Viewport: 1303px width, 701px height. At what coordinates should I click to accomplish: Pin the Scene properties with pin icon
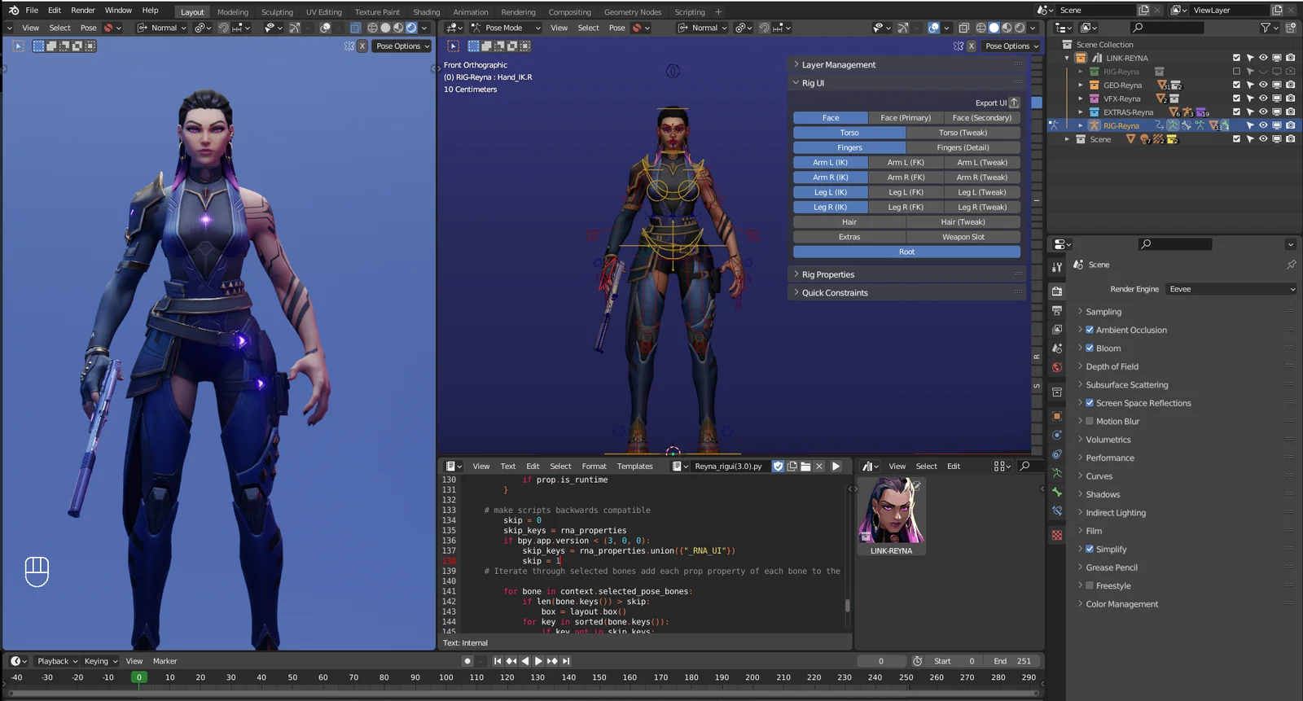[1291, 265]
